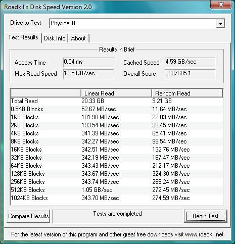The width and height of the screenshot is (235, 244).
Task: Click the Overall Score value field
Action: pos(190,74)
